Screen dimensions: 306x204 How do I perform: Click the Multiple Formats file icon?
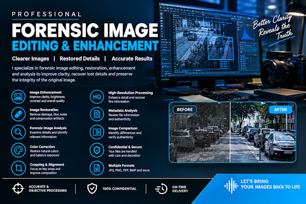[97, 168]
